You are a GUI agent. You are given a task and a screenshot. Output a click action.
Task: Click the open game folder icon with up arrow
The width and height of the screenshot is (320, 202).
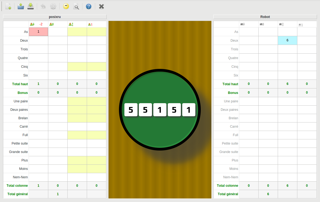coord(21,7)
